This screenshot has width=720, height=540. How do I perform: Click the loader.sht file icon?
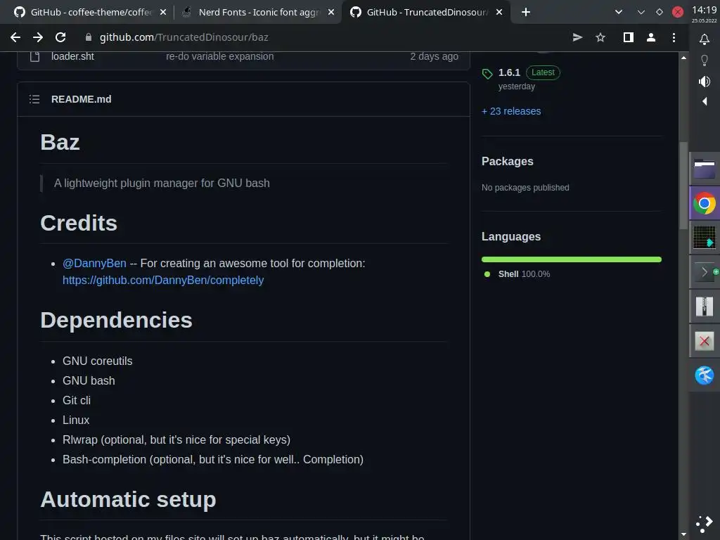[x=34, y=56]
